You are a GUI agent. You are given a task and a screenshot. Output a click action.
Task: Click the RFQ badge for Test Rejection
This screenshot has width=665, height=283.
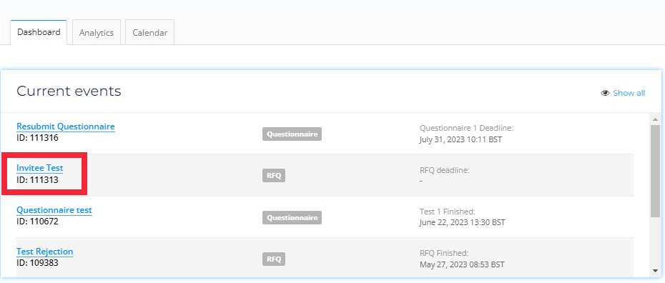point(274,259)
